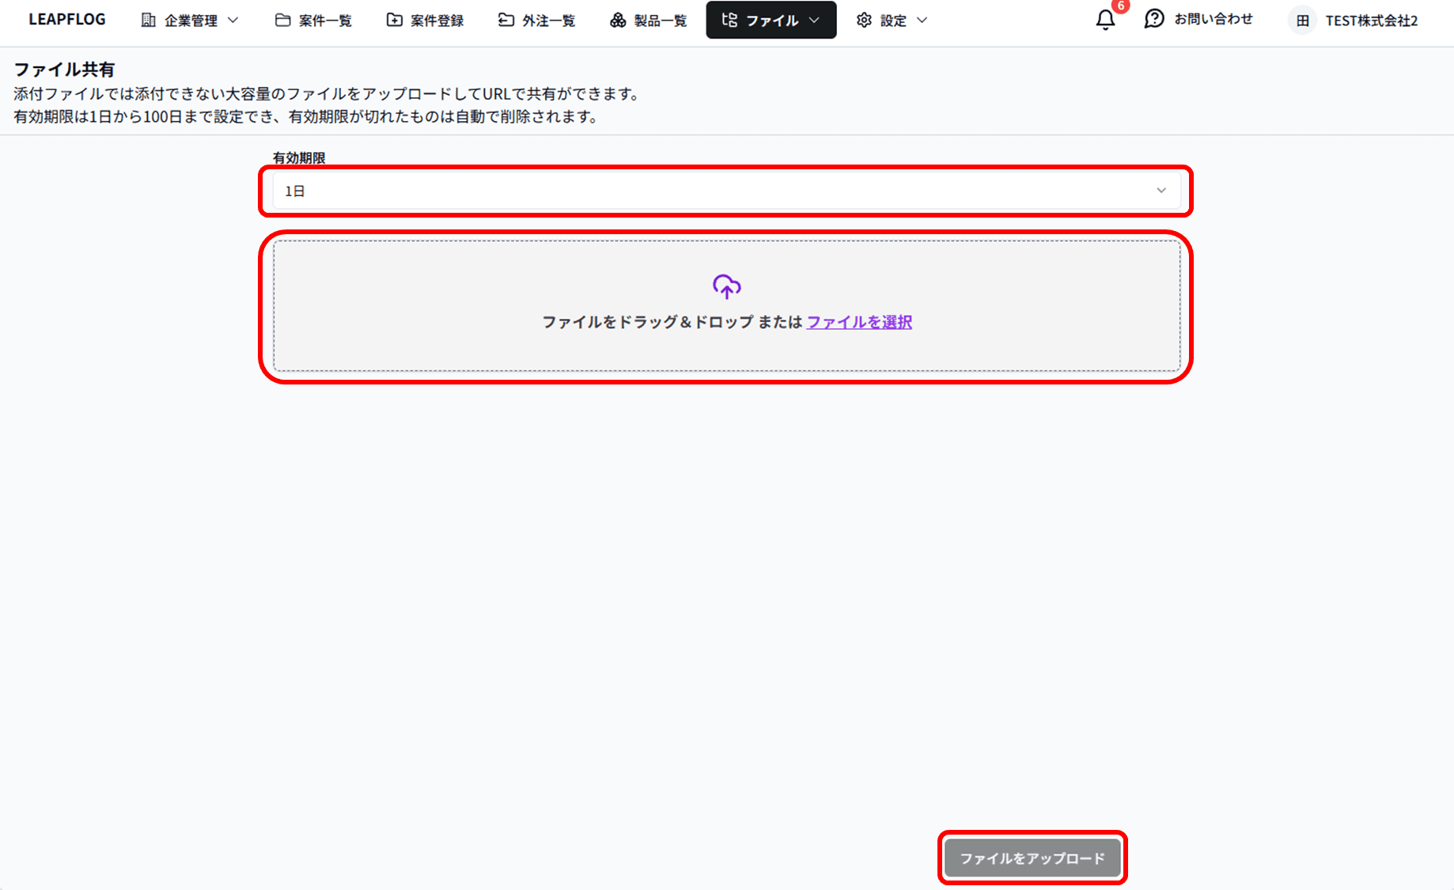This screenshot has width=1454, height=890.
Task: Click the ファイルを選択 link
Action: pyautogui.click(x=859, y=322)
